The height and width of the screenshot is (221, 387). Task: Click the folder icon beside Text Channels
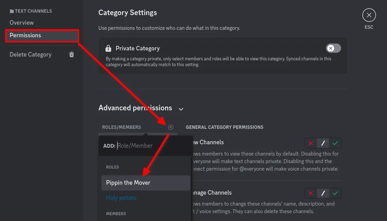12,11
